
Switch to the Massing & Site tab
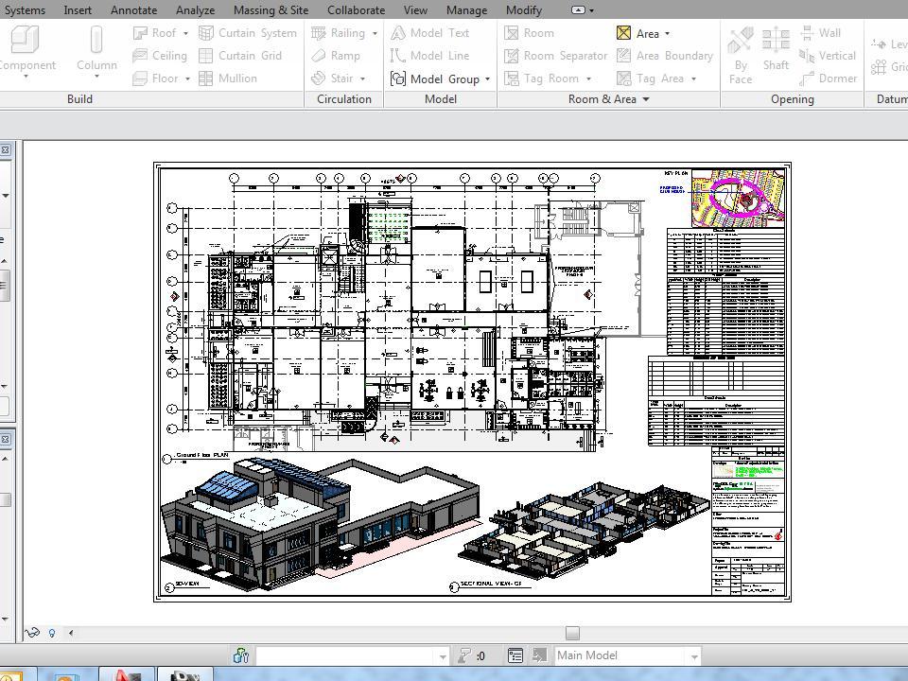[x=271, y=10]
